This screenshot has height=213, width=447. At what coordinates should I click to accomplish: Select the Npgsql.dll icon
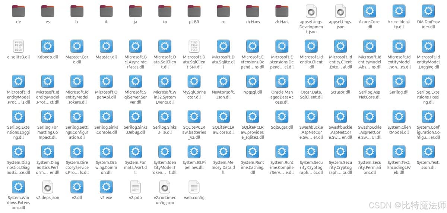click(x=253, y=81)
